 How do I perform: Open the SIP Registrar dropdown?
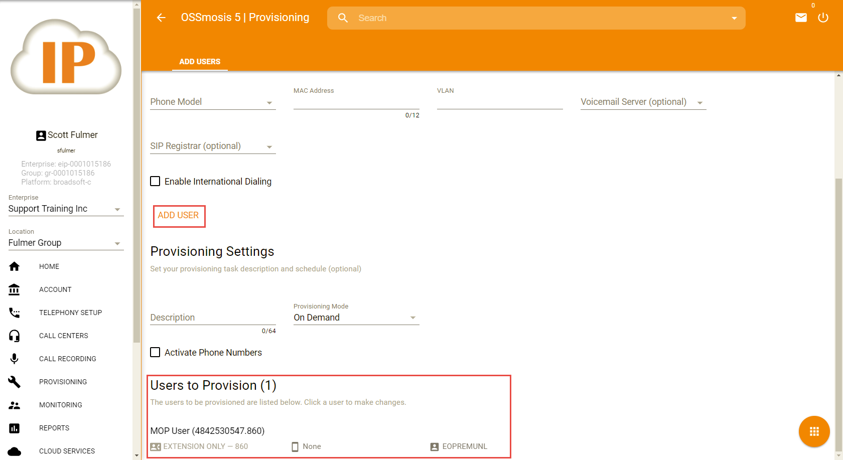tap(213, 146)
